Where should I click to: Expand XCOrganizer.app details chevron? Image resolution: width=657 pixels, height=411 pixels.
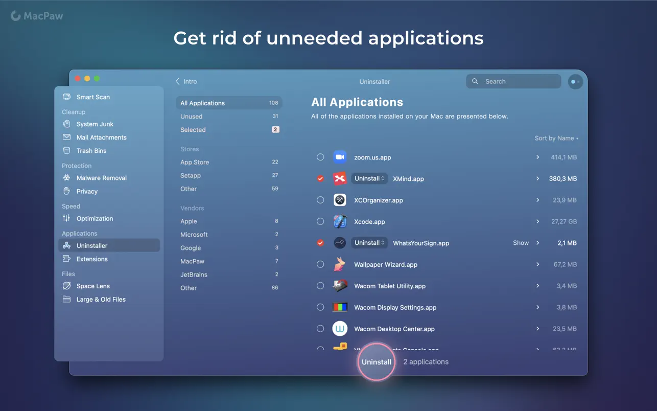point(537,200)
